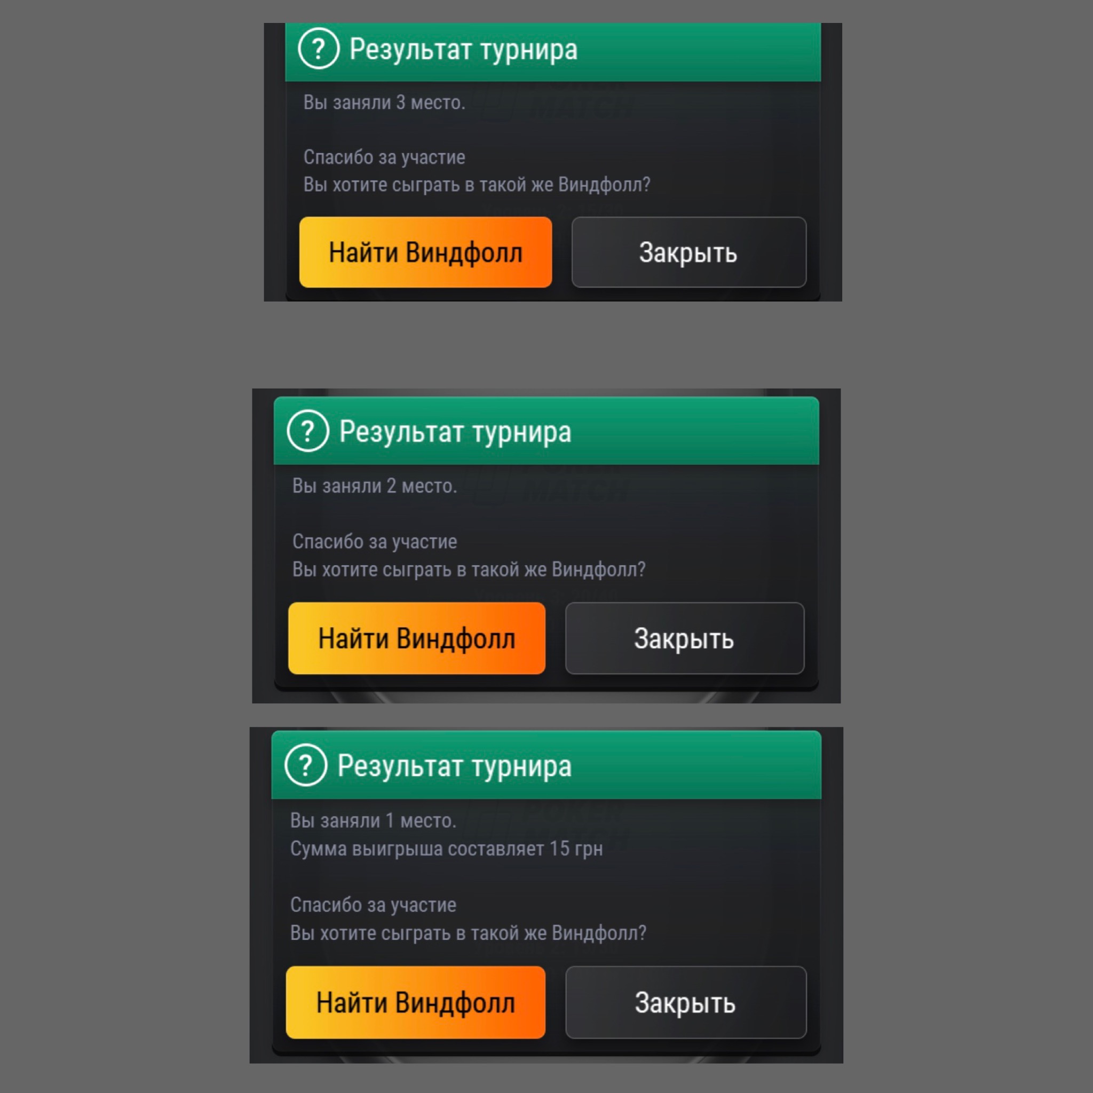Viewport: 1093px width, 1093px height.
Task: Close the dialog showing 3 место result
Action: tap(688, 252)
